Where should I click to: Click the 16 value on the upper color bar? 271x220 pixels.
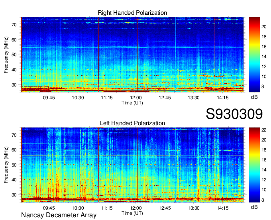pos(264,47)
